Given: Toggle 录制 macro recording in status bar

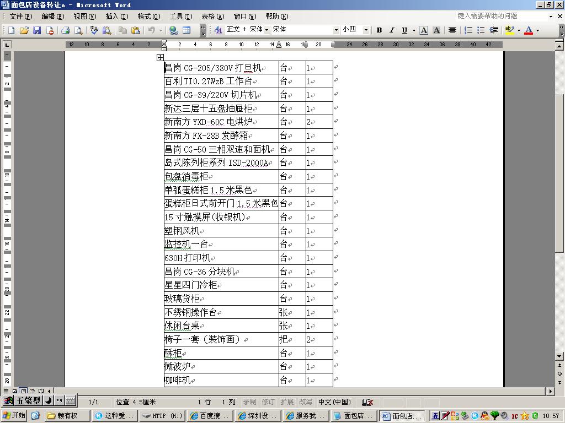Looking at the screenshot, I should point(249,402).
